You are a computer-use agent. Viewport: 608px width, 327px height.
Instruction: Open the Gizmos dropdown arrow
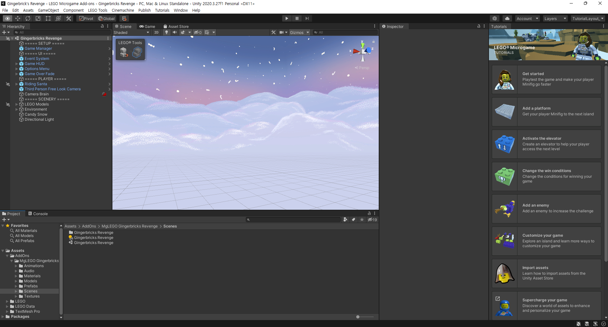coord(308,32)
